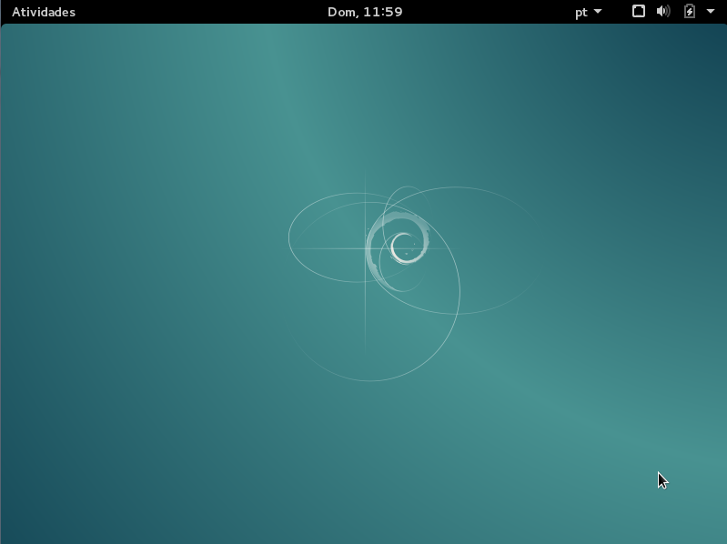Open the pt keyboard layout menu

point(588,12)
